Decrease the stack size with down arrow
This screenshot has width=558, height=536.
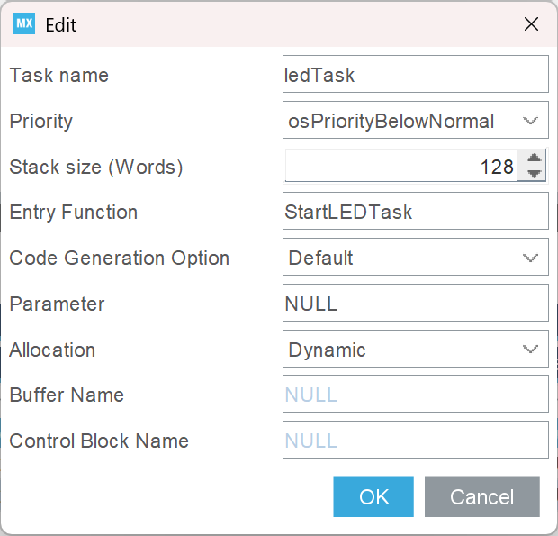534,174
